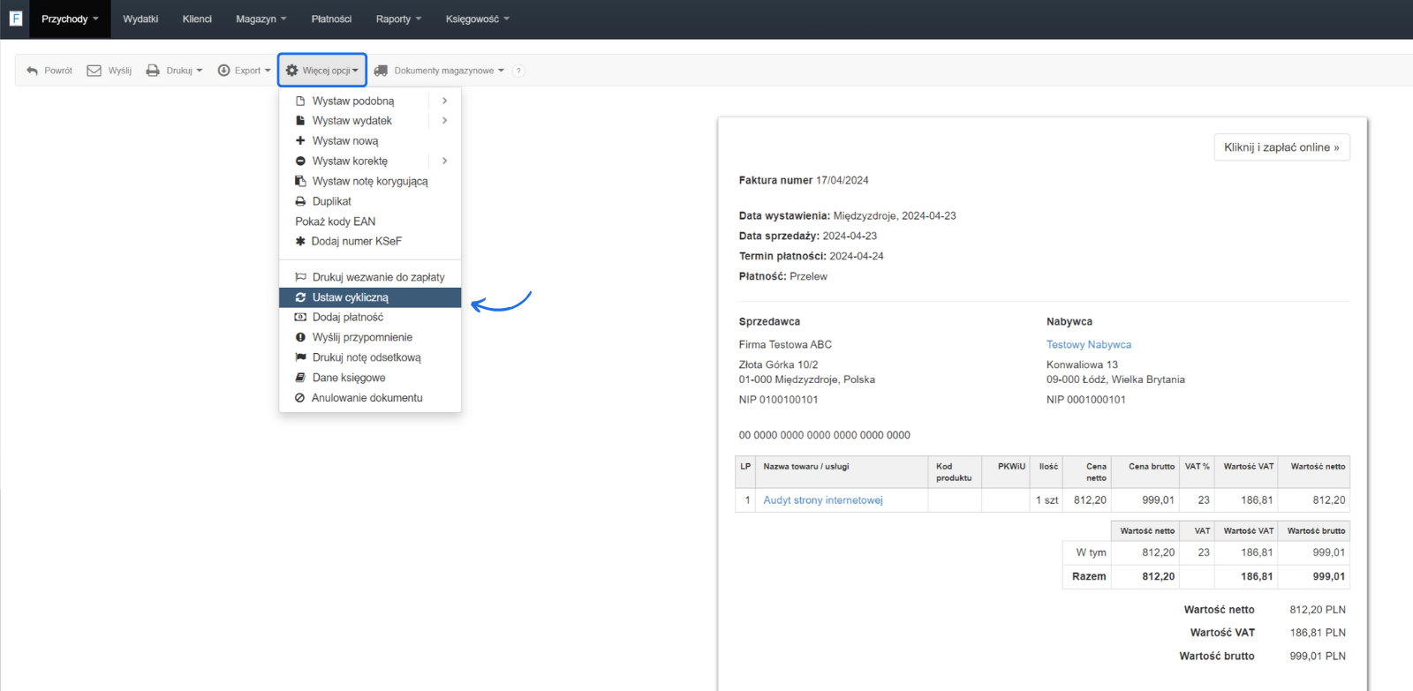Screen dimensions: 1413x691
Task: Open the Księgowość dropdown menu
Action: (477, 19)
